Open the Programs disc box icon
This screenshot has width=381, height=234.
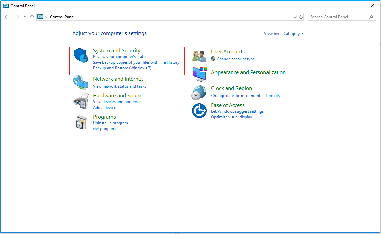click(81, 122)
